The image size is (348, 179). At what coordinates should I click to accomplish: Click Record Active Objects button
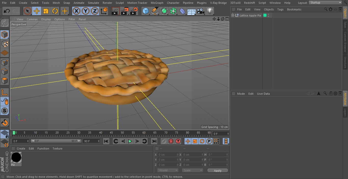164,141
